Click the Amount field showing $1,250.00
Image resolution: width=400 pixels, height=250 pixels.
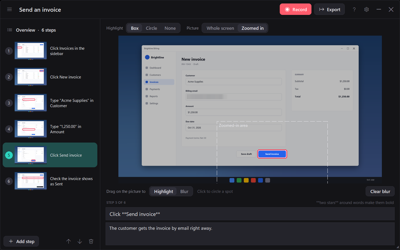tap(233, 112)
